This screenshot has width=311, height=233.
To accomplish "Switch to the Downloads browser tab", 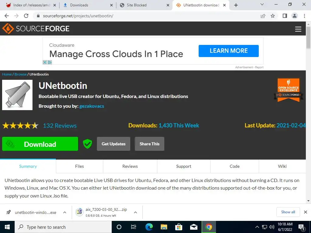I will 87,5.
